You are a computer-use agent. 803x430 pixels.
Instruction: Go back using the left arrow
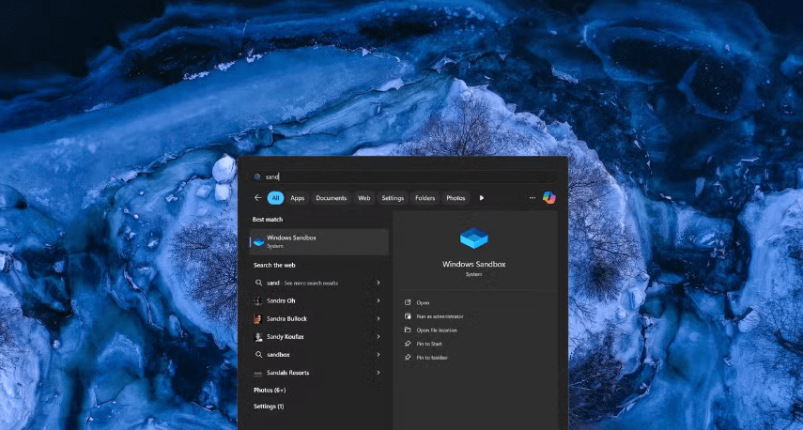click(257, 198)
